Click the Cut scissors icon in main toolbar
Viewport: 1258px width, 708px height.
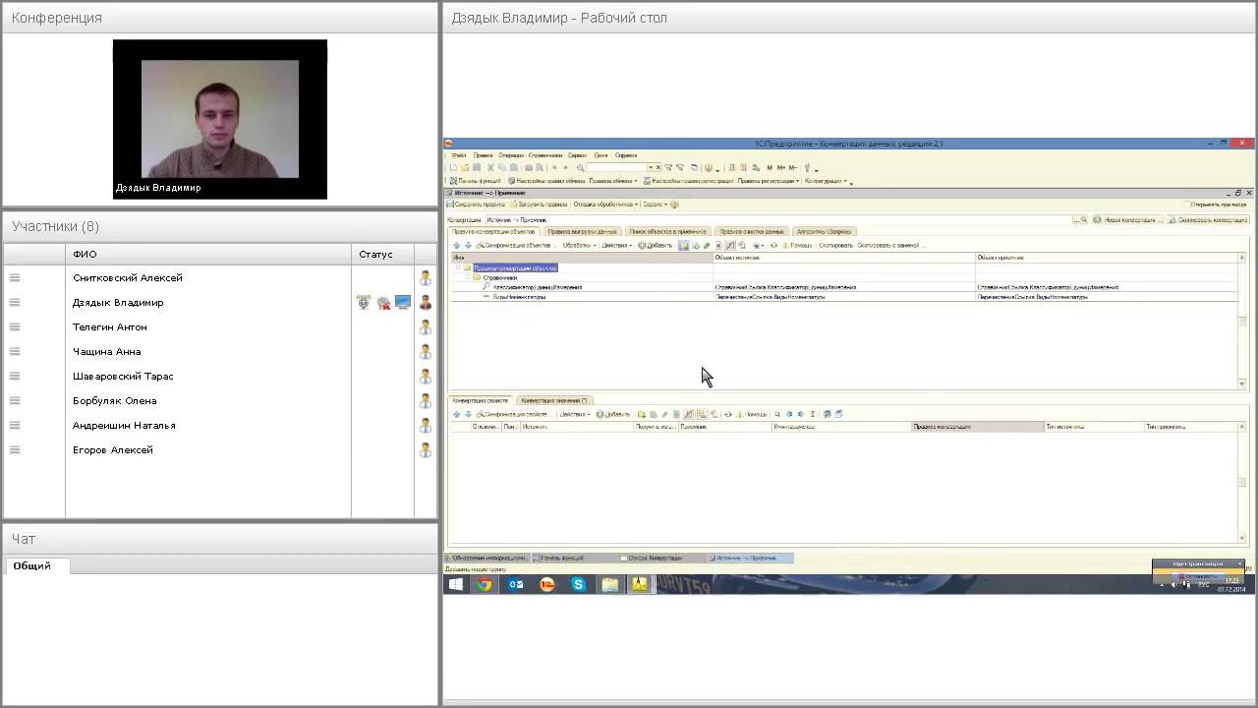pos(490,167)
